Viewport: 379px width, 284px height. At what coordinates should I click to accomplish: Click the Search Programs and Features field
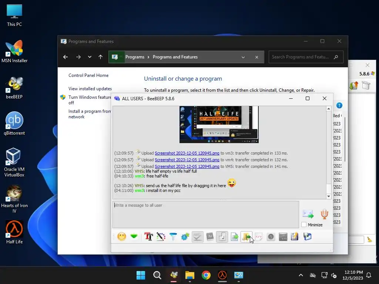pos(306,57)
